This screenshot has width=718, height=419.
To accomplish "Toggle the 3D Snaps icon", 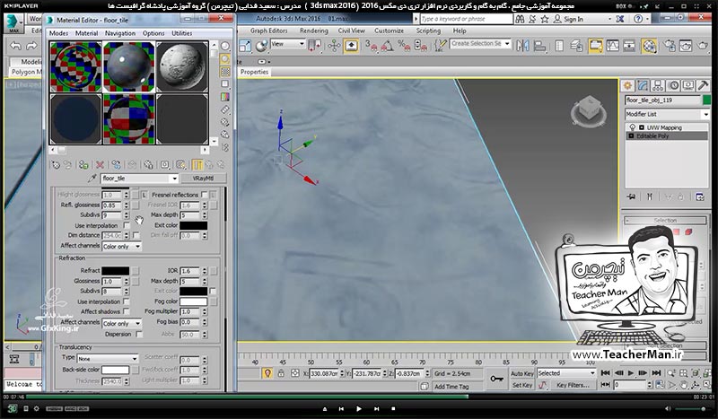I will click(371, 46).
